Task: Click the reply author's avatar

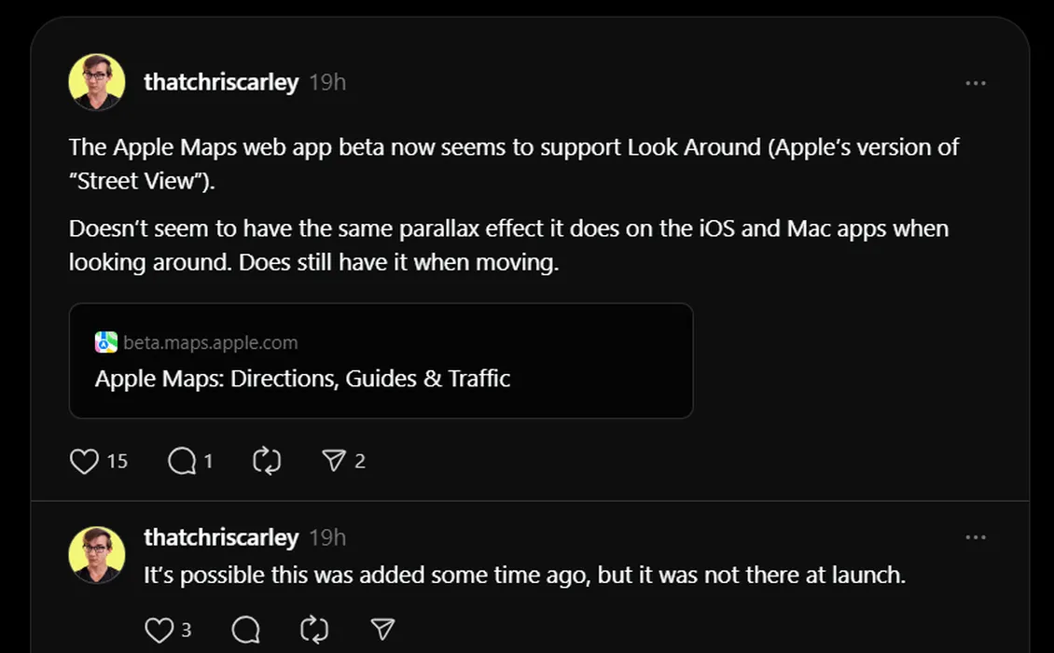Action: 97,555
